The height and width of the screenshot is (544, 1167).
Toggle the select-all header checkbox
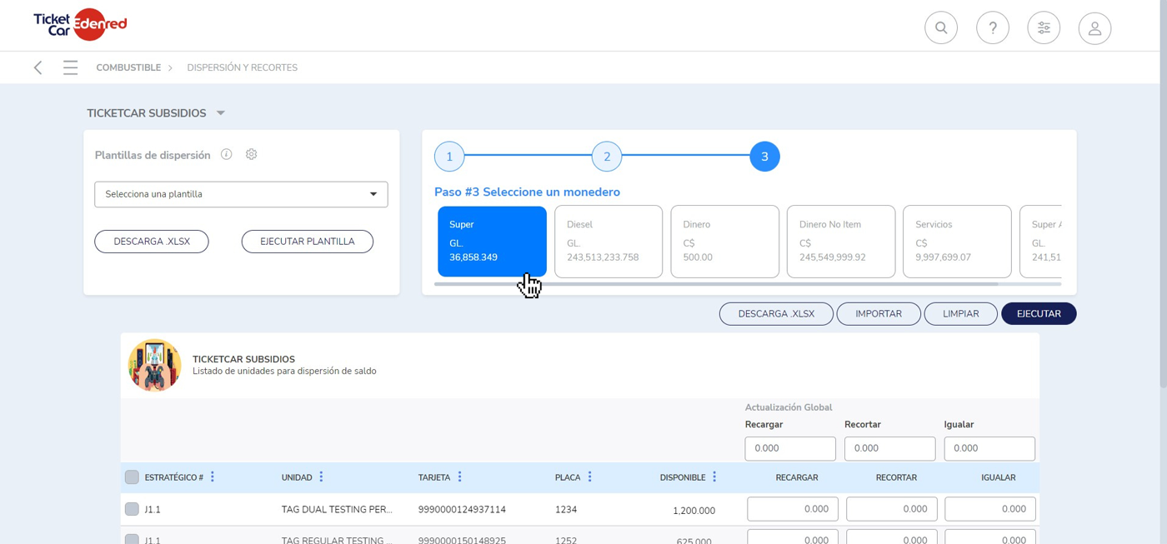pos(132,477)
